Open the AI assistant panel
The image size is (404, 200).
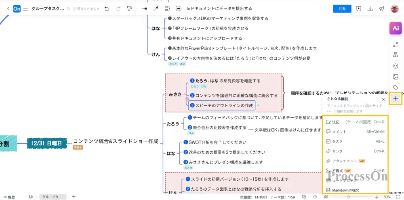click(395, 28)
